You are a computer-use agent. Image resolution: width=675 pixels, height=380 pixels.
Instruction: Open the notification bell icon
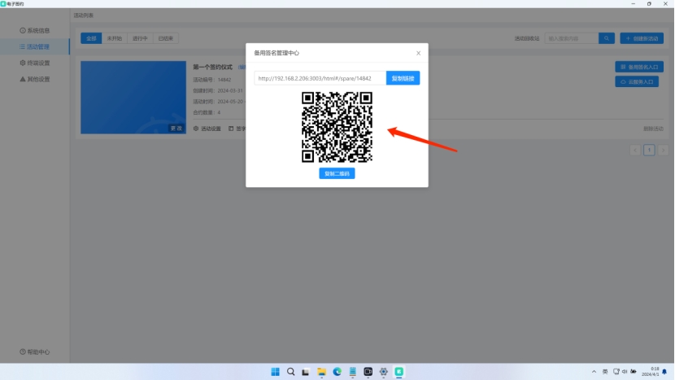point(664,371)
